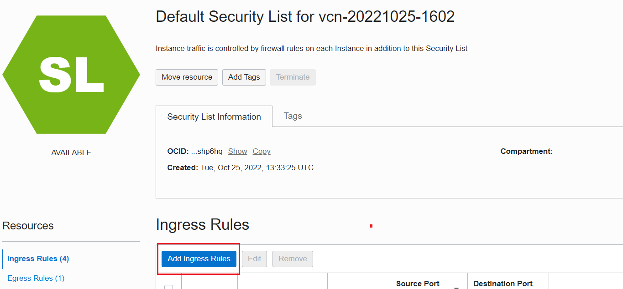The width and height of the screenshot is (623, 289).
Task: Click the Remove button for ingress rules
Action: pos(292,259)
